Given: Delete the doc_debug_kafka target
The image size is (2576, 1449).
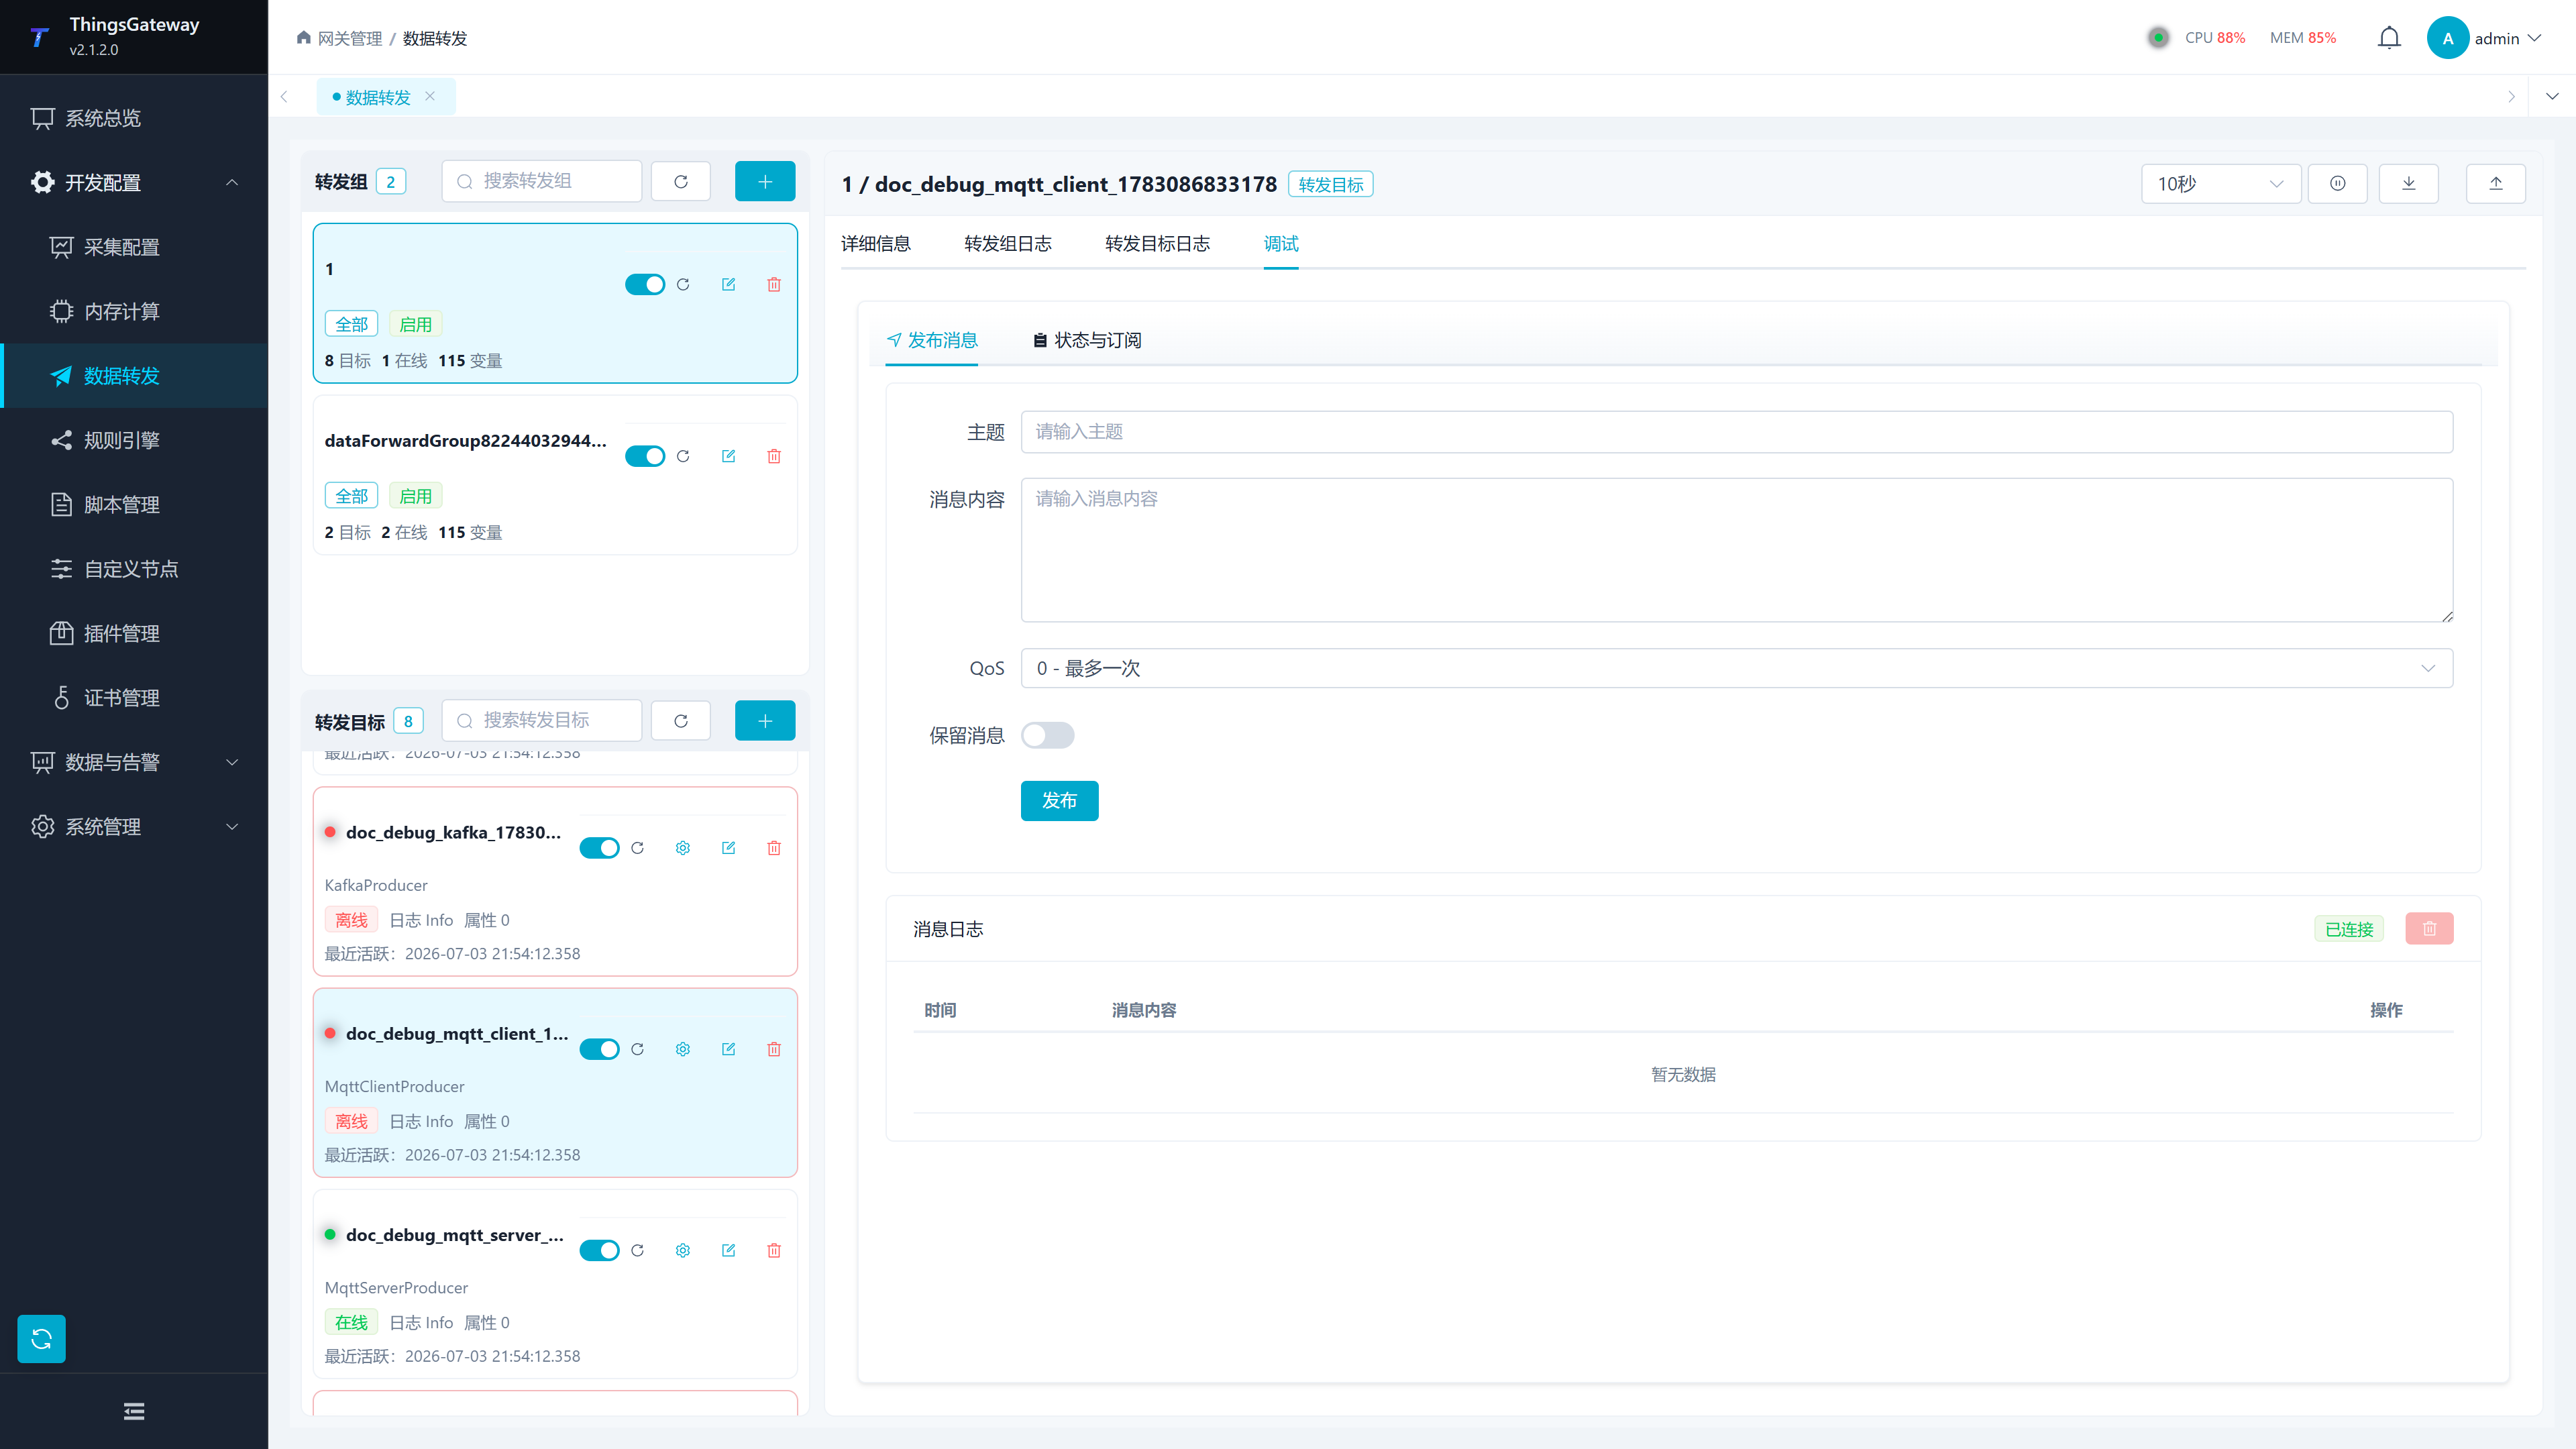Looking at the screenshot, I should (774, 848).
